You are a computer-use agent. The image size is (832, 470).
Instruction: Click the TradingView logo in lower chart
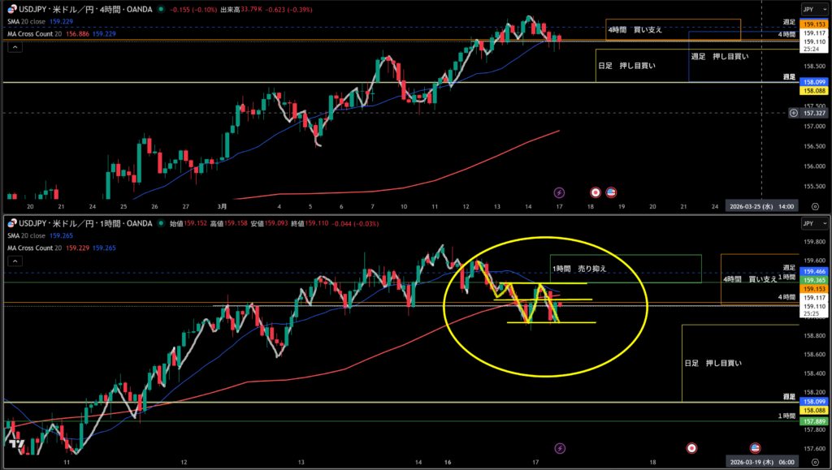(15, 445)
